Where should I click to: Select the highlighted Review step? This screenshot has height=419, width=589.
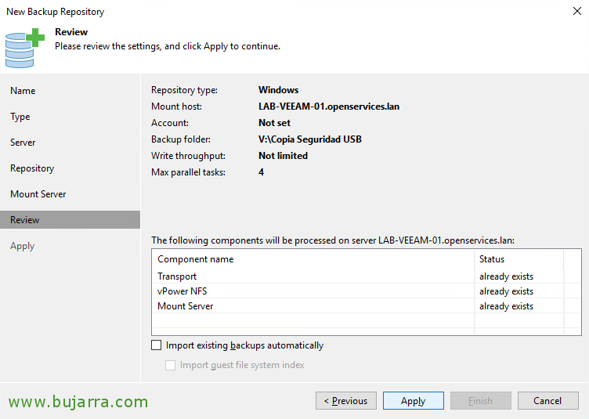click(x=70, y=219)
